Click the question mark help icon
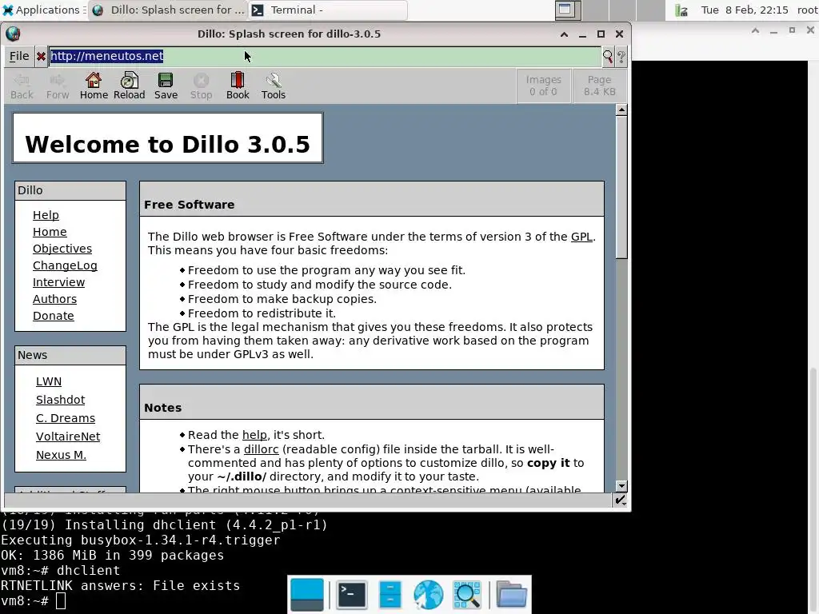This screenshot has width=819, height=614. tap(621, 57)
